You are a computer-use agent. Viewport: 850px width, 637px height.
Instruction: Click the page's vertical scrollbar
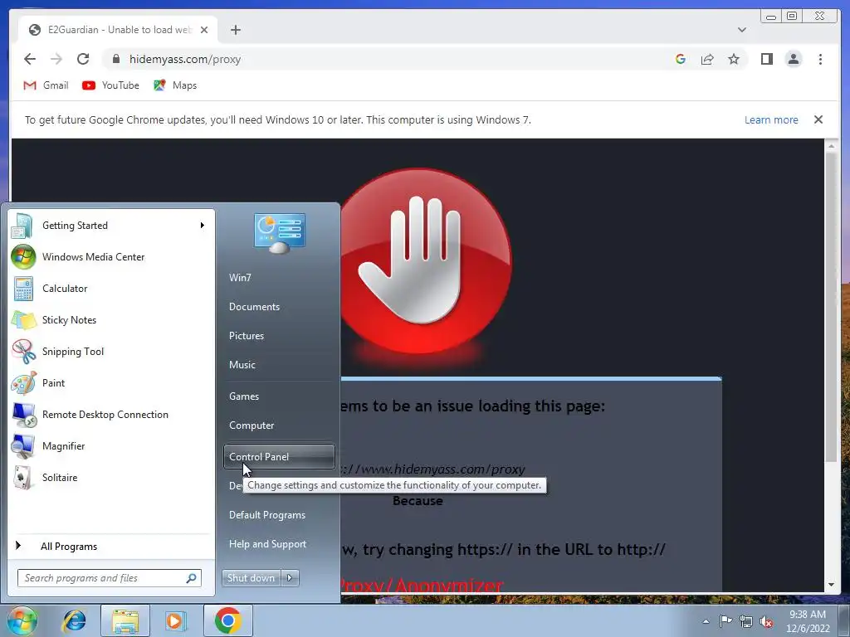click(x=831, y=307)
